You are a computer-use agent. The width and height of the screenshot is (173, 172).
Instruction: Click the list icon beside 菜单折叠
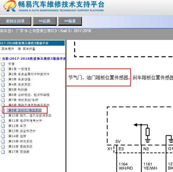19,49
